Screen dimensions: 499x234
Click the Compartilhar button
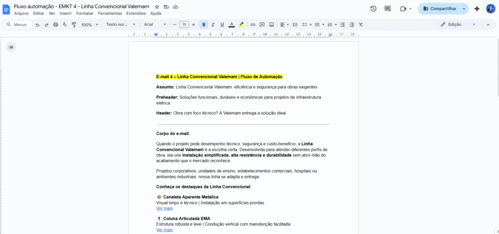440,9
